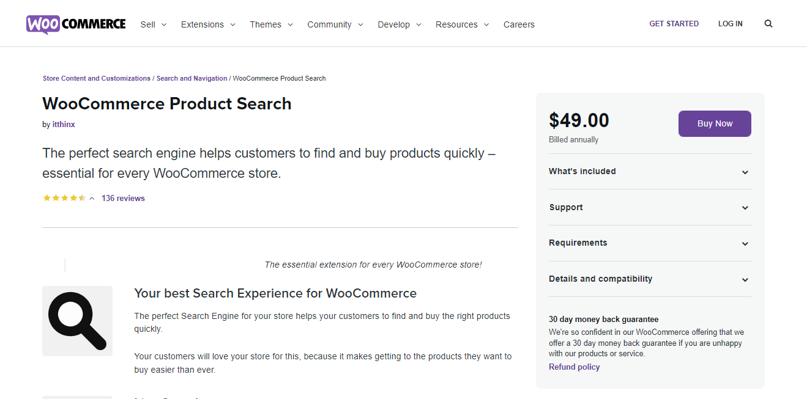Screen dimensions: 807x399
Task: Open the Resources menu
Action: pos(462,24)
